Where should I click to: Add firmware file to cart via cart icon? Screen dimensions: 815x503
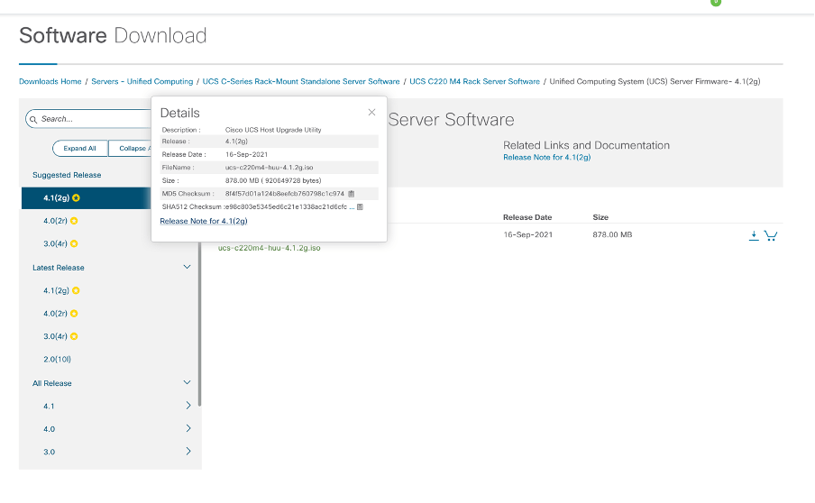770,235
